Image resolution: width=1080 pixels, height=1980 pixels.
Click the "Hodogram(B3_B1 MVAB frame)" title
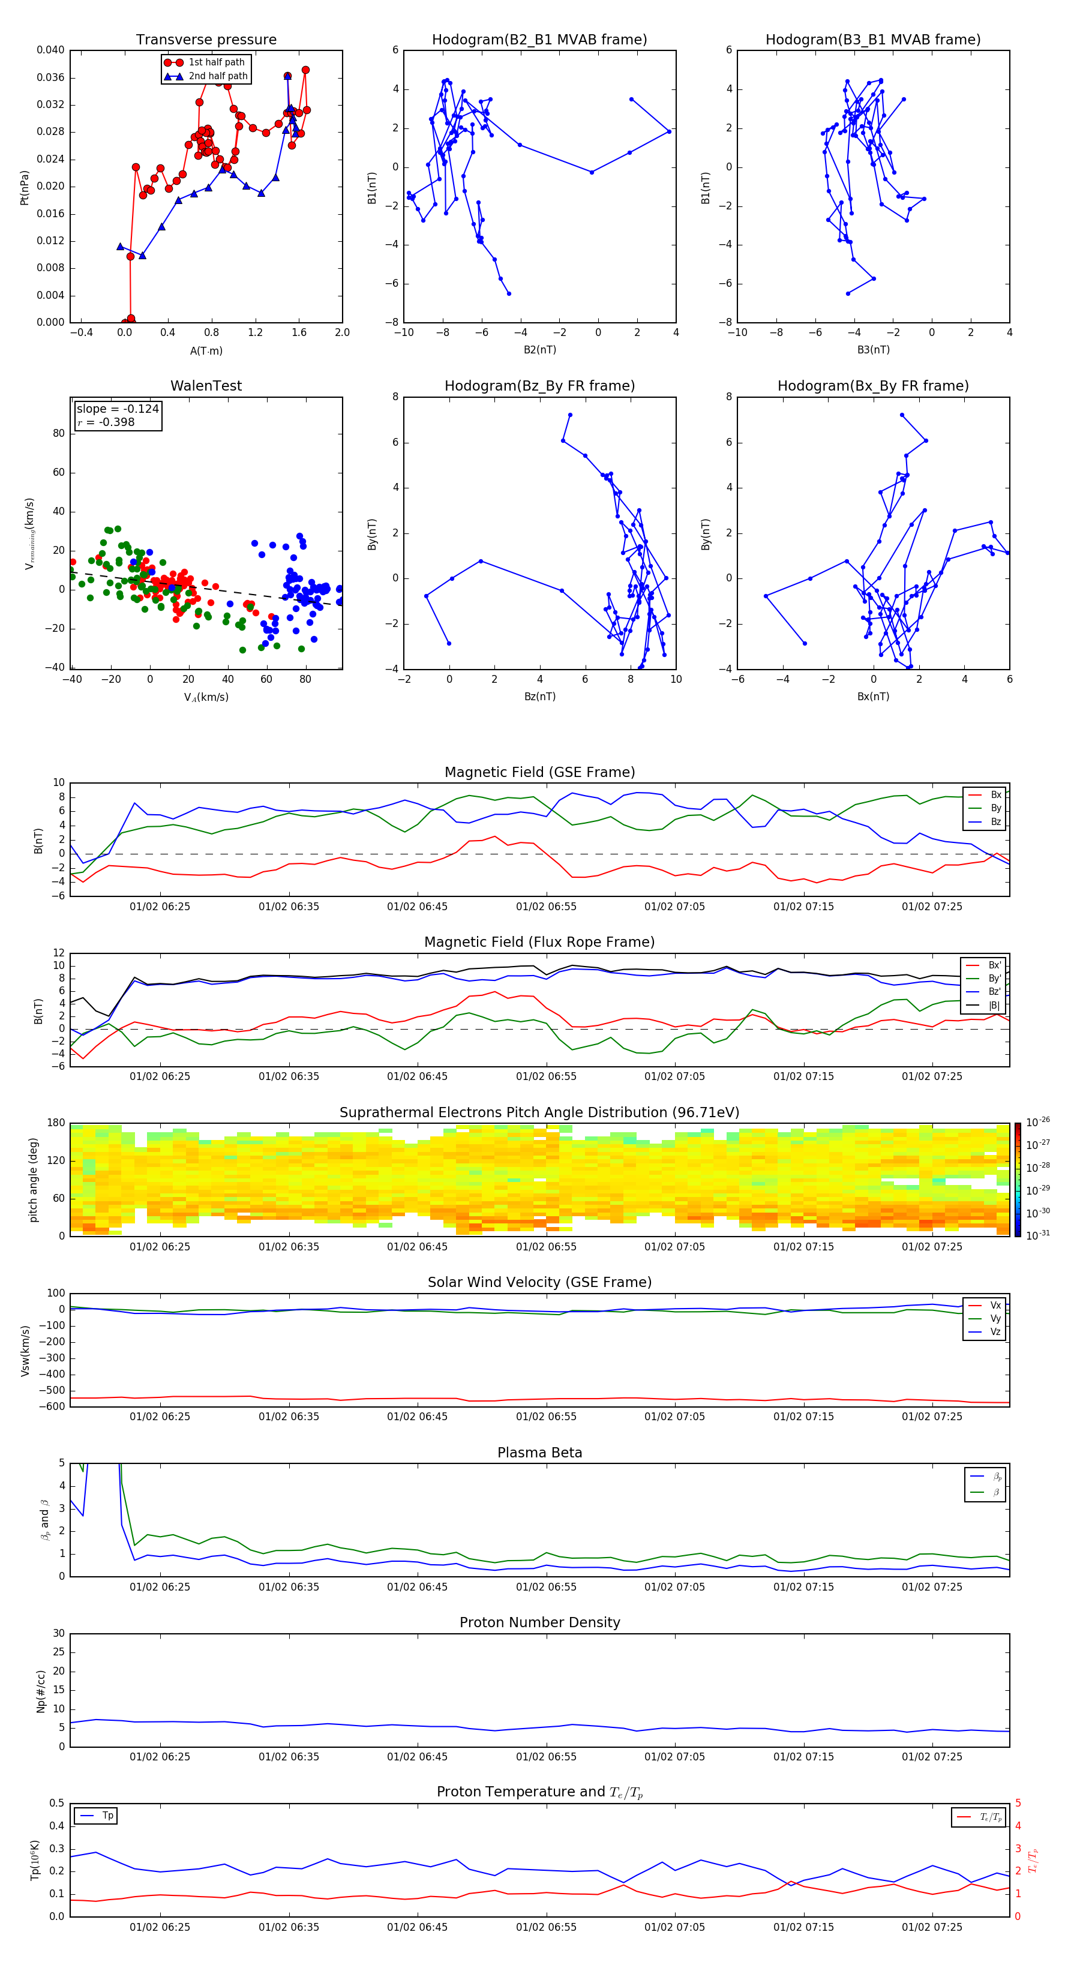(873, 40)
